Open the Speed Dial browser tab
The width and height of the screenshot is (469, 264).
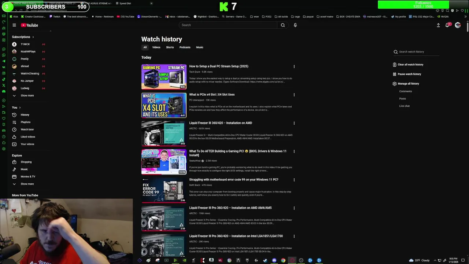click(x=125, y=3)
